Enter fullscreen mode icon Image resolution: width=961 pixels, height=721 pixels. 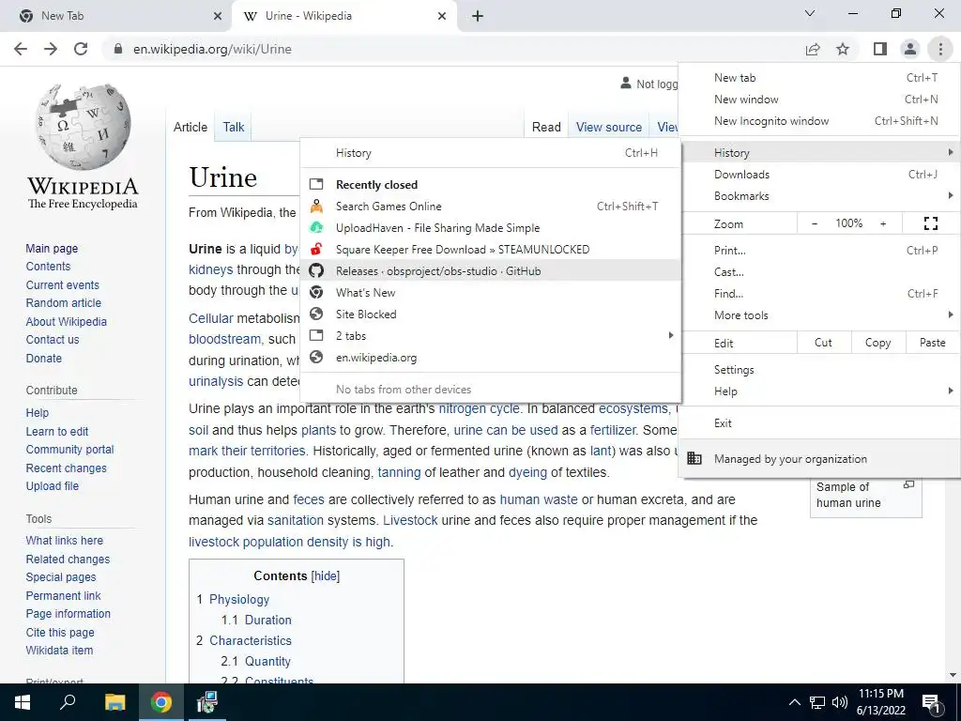pyautogui.click(x=930, y=223)
